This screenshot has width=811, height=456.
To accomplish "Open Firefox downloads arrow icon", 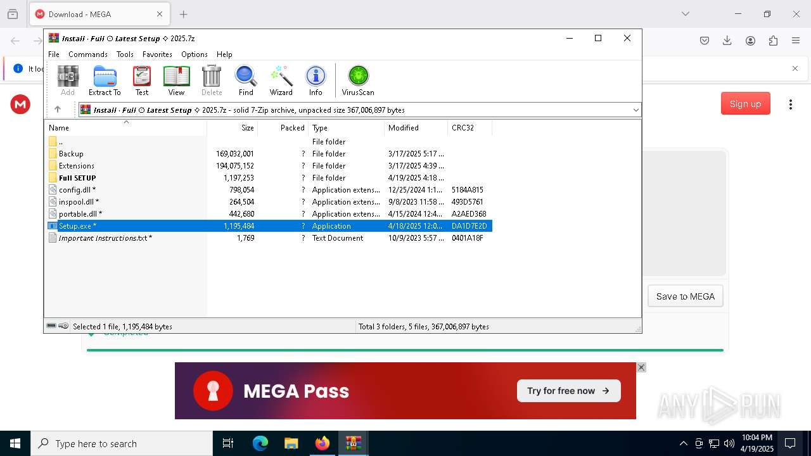I will pyautogui.click(x=727, y=41).
